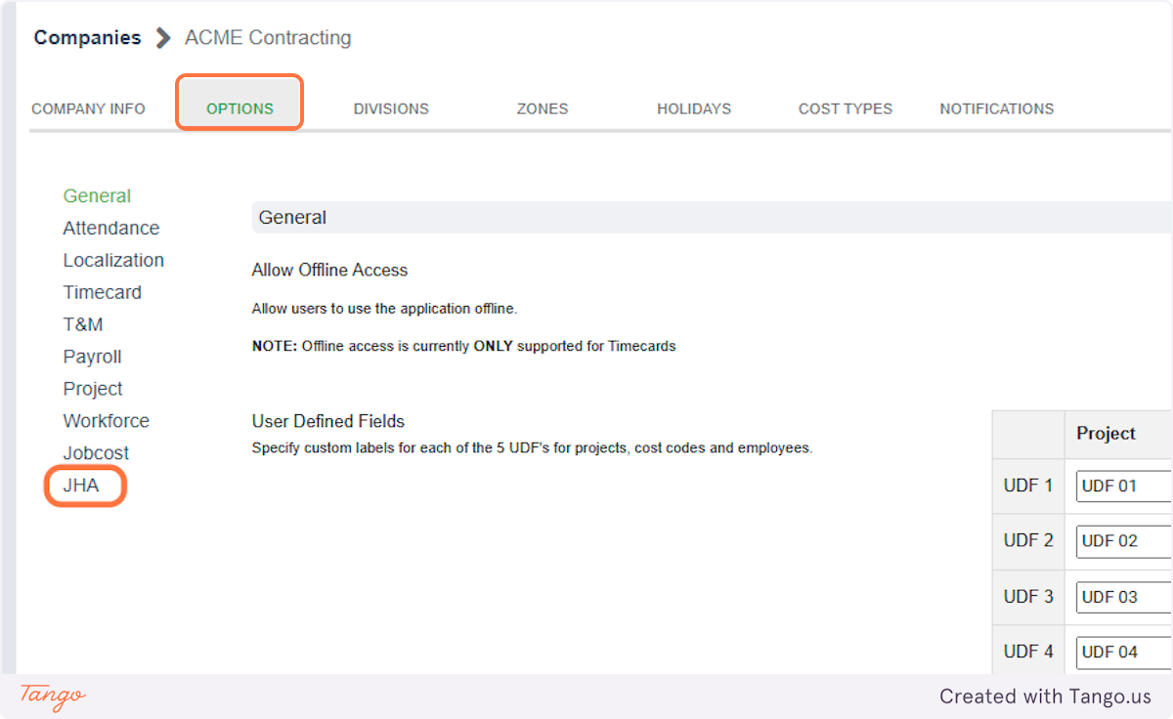Click the UDF 03 Project input field
The height and width of the screenshot is (719, 1173).
[1124, 596]
